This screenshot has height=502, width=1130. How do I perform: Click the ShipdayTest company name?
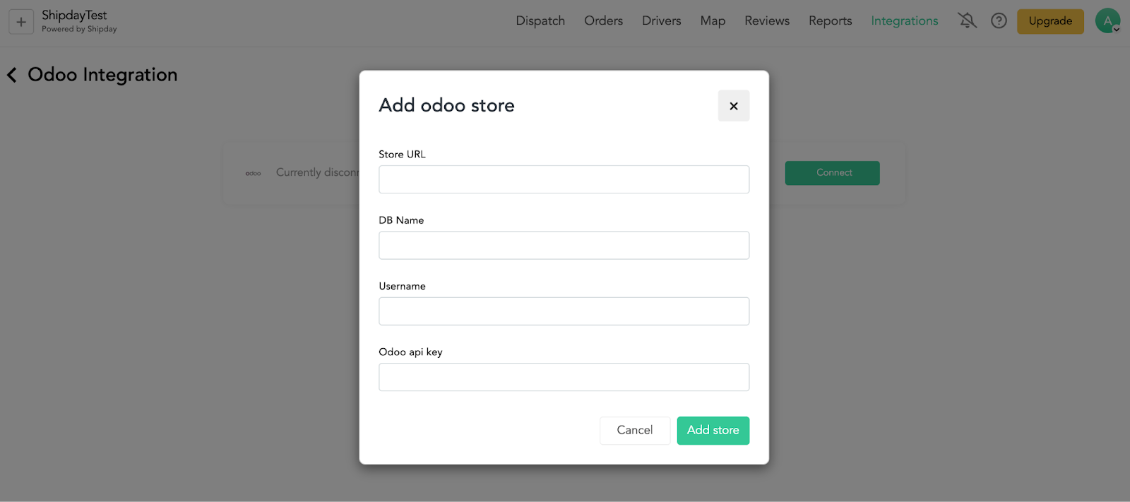(x=74, y=15)
